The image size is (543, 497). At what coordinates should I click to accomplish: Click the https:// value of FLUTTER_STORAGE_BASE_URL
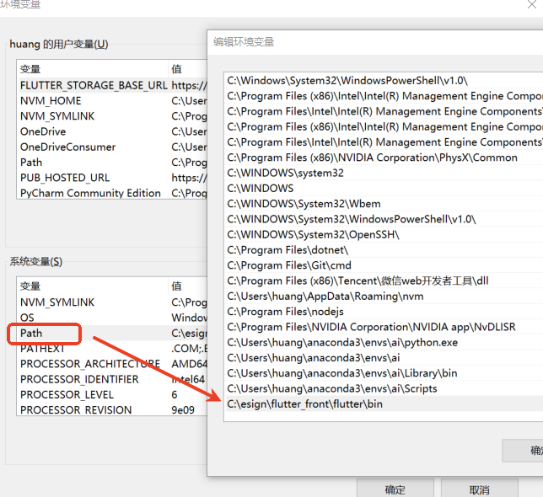189,85
